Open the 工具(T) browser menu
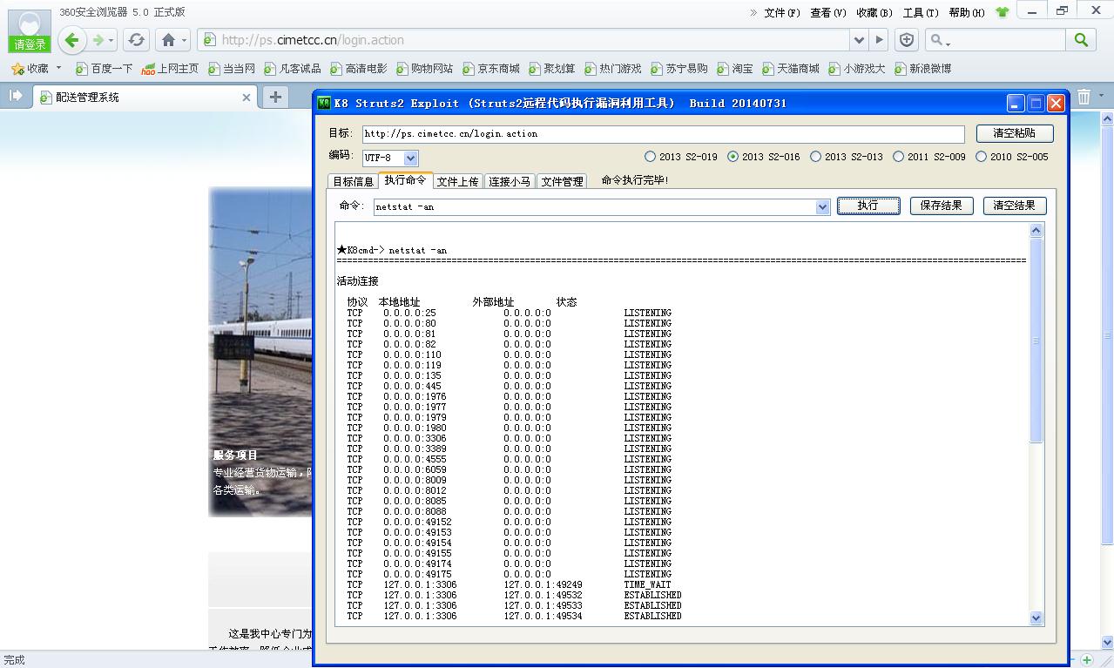Screen dimensions: 1114x668 921,12
